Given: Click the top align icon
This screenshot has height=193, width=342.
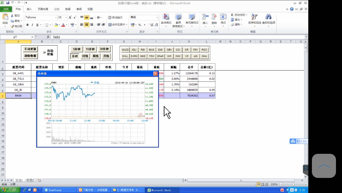Looking at the screenshot, I should (82, 17).
